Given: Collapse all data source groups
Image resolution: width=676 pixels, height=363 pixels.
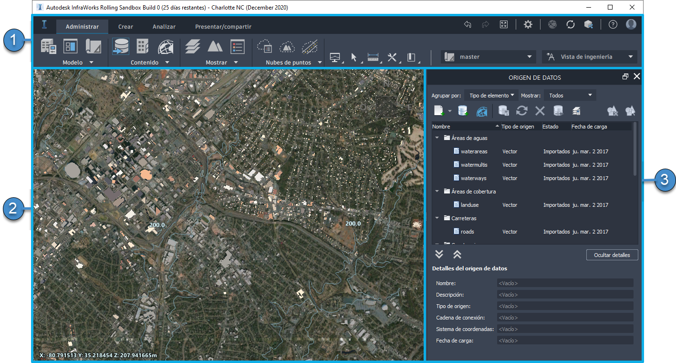Looking at the screenshot, I should 457,255.
